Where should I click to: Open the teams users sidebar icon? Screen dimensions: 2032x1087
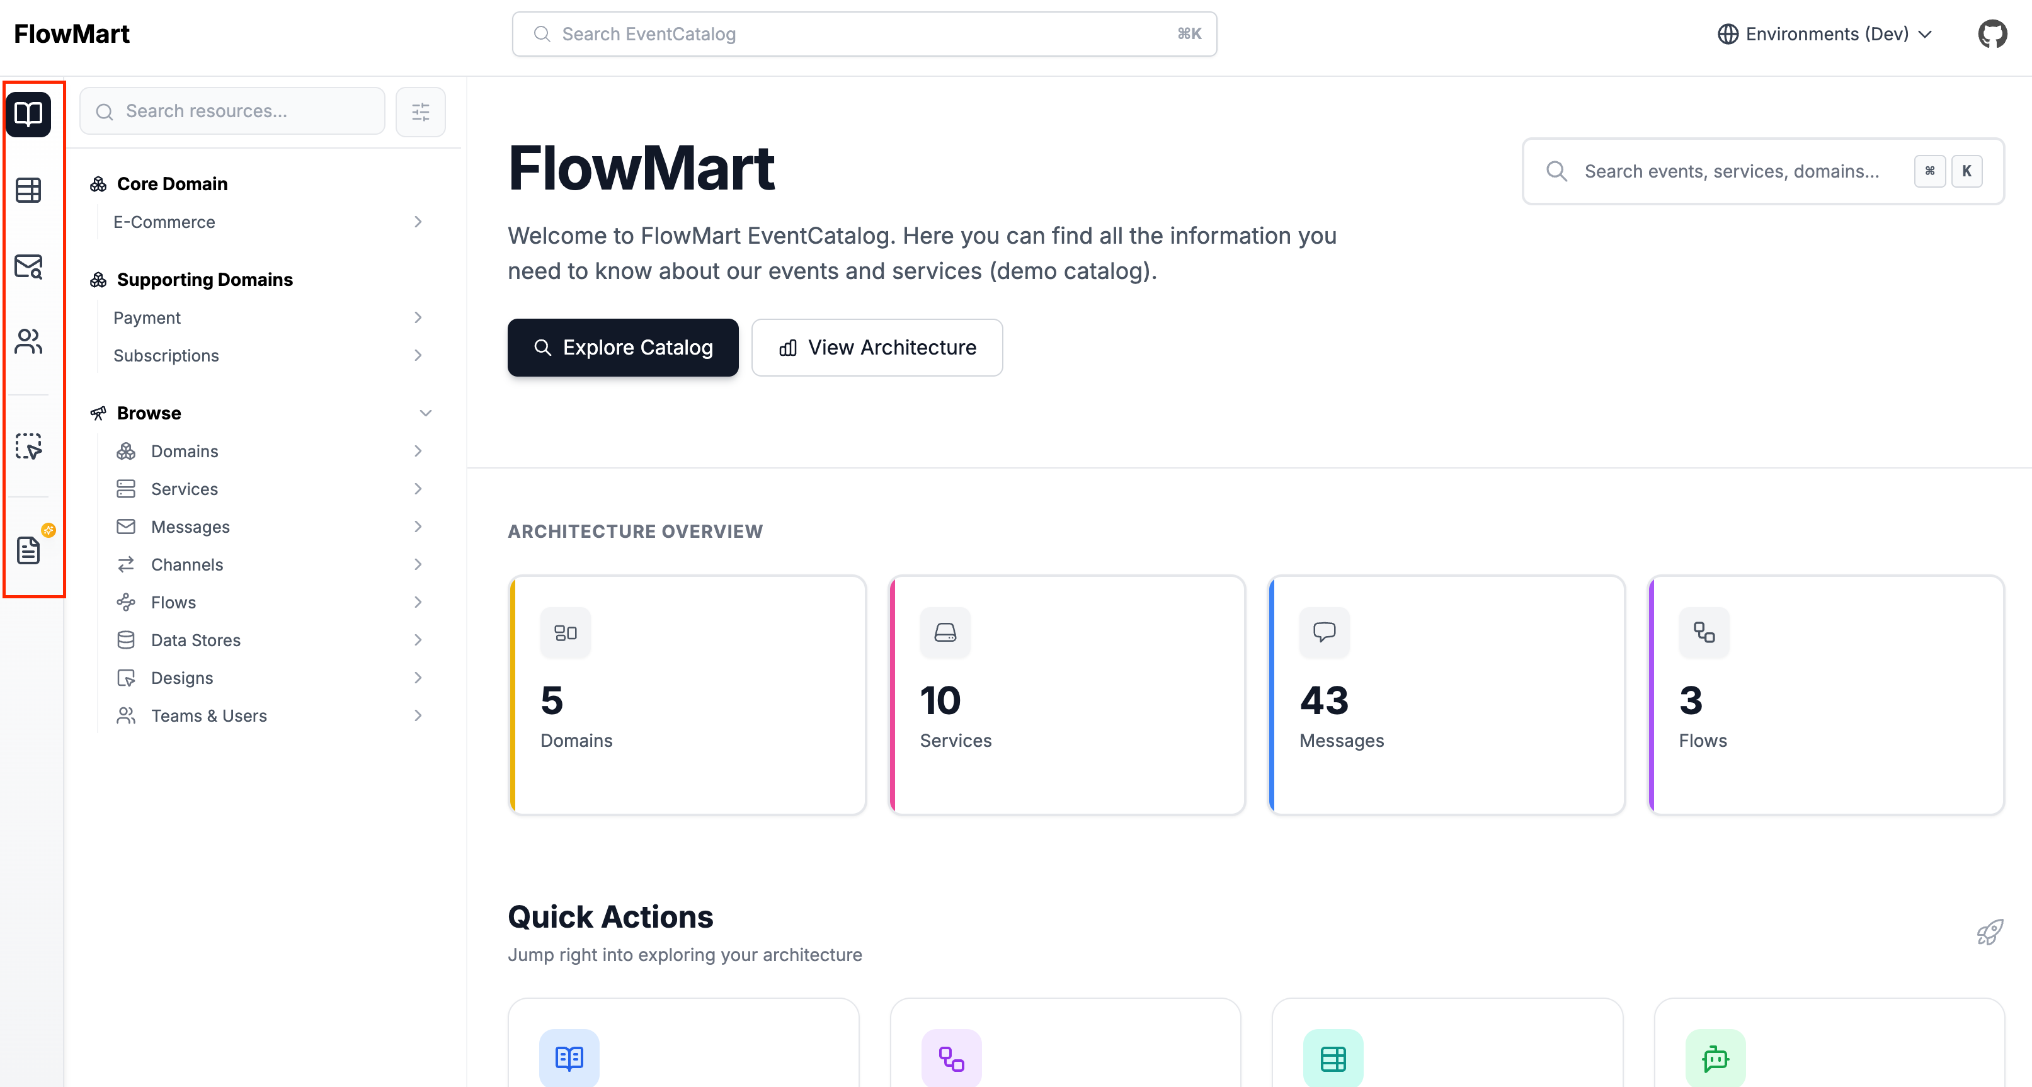[x=28, y=341]
